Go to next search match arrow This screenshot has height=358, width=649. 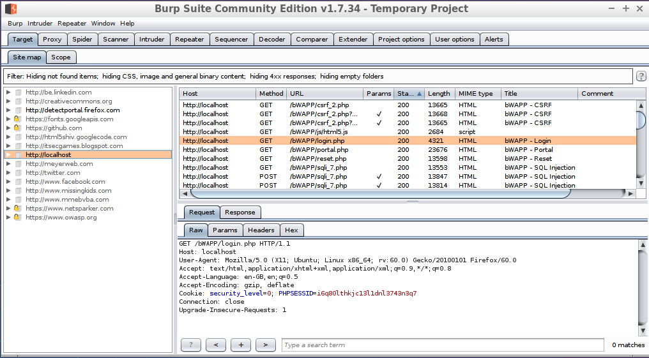point(265,345)
